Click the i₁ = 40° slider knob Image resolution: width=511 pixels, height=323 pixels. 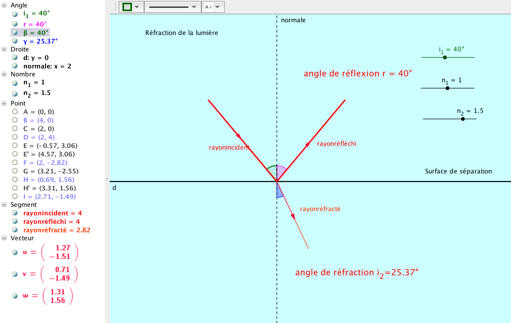pos(445,57)
